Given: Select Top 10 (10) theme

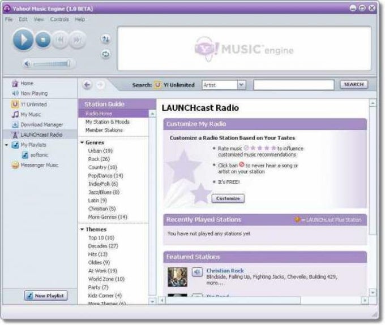Looking at the screenshot, I should pos(101,238).
